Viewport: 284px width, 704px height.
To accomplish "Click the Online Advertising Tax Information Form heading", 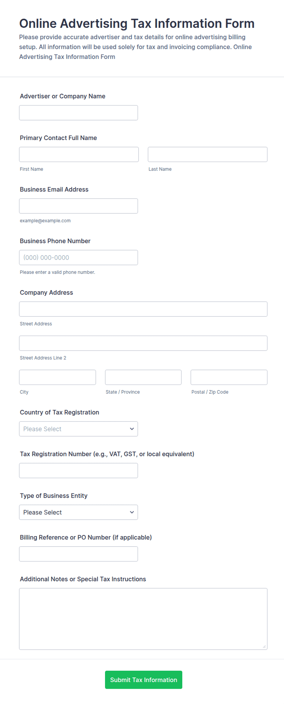I will click(137, 24).
